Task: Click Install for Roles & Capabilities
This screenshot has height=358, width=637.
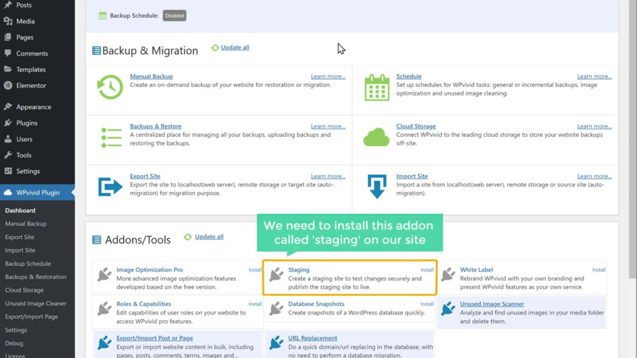Action: coord(255,304)
